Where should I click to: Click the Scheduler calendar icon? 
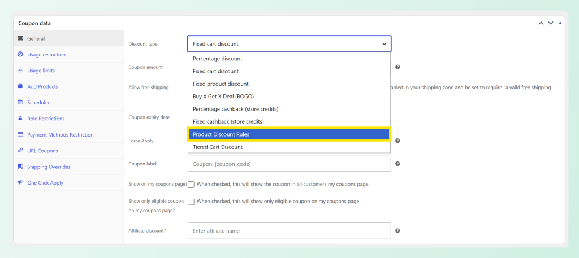point(20,102)
